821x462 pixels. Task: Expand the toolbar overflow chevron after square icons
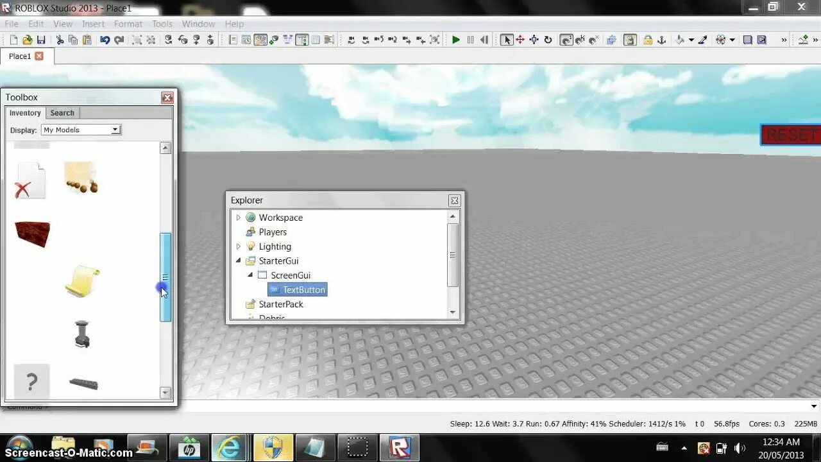point(784,40)
